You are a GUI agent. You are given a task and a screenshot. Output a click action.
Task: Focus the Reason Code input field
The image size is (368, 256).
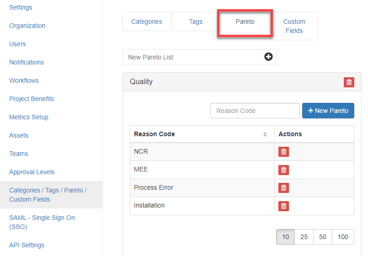[255, 111]
